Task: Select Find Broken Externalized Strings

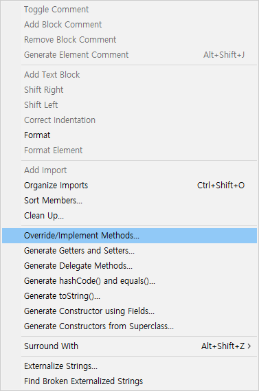Action: point(129,381)
